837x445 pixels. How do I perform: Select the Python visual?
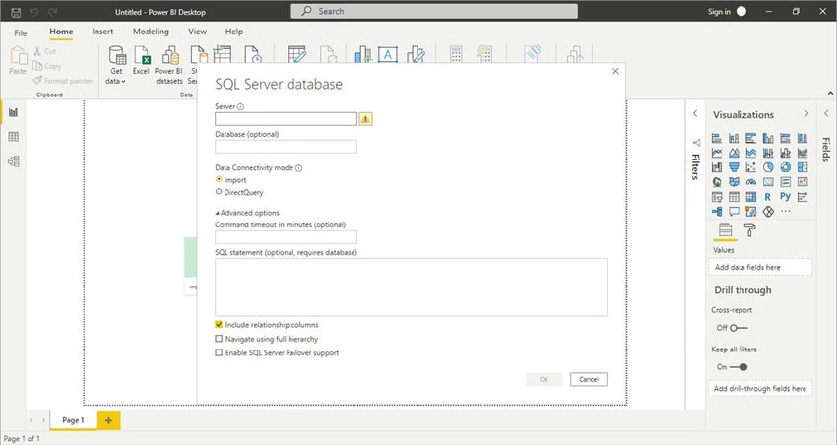(x=785, y=196)
